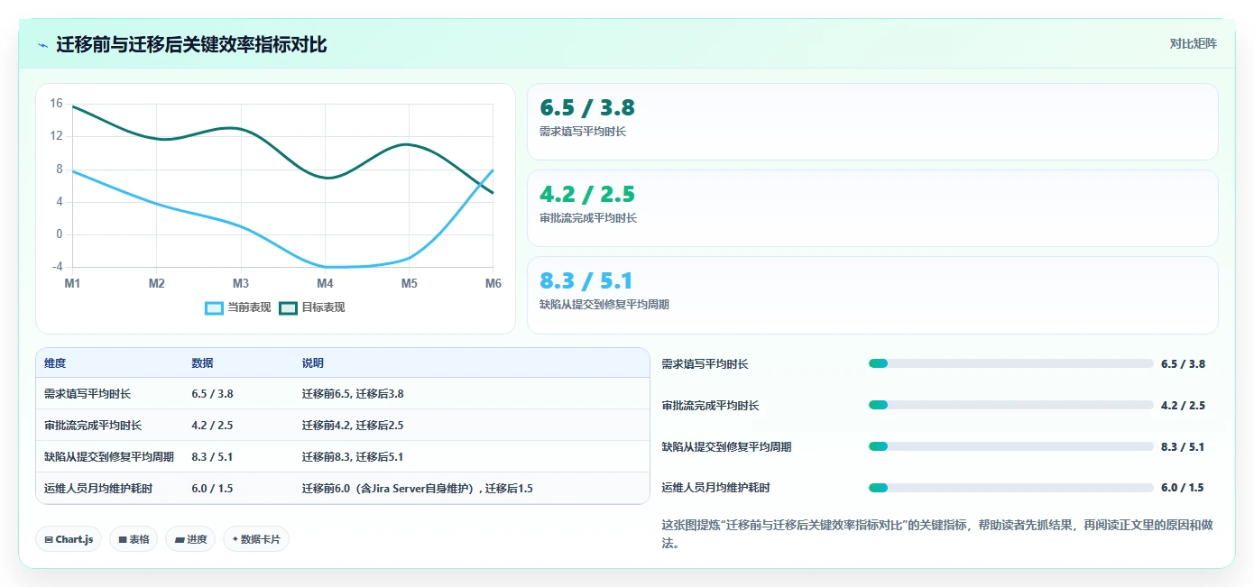1254x587 pixels.
Task: Click caption 需求填写平均时长 under 6.5 / 3.8 card
Action: tap(583, 132)
